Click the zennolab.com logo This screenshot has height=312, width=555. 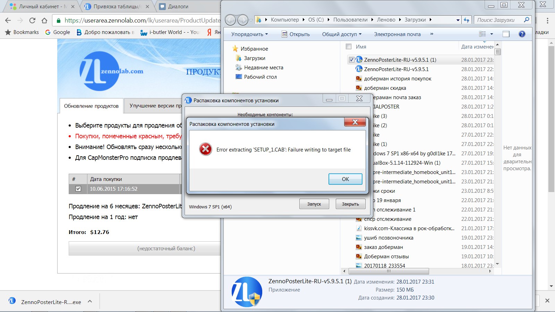tap(111, 71)
